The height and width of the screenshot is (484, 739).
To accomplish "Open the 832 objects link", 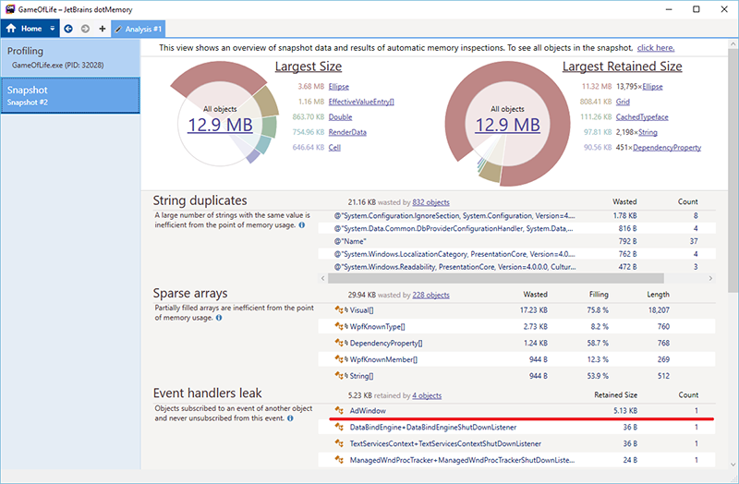I will (430, 201).
